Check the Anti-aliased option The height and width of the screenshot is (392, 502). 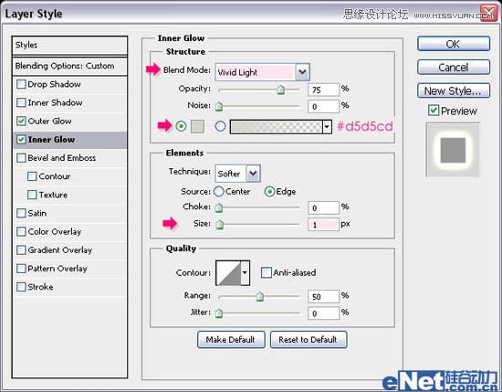(266, 273)
